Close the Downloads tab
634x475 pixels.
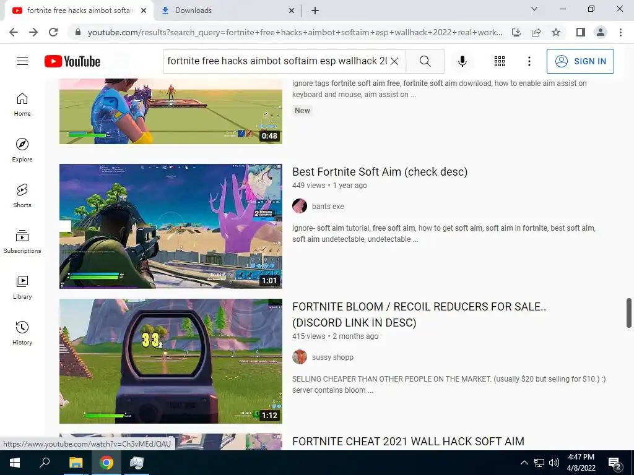(x=292, y=11)
